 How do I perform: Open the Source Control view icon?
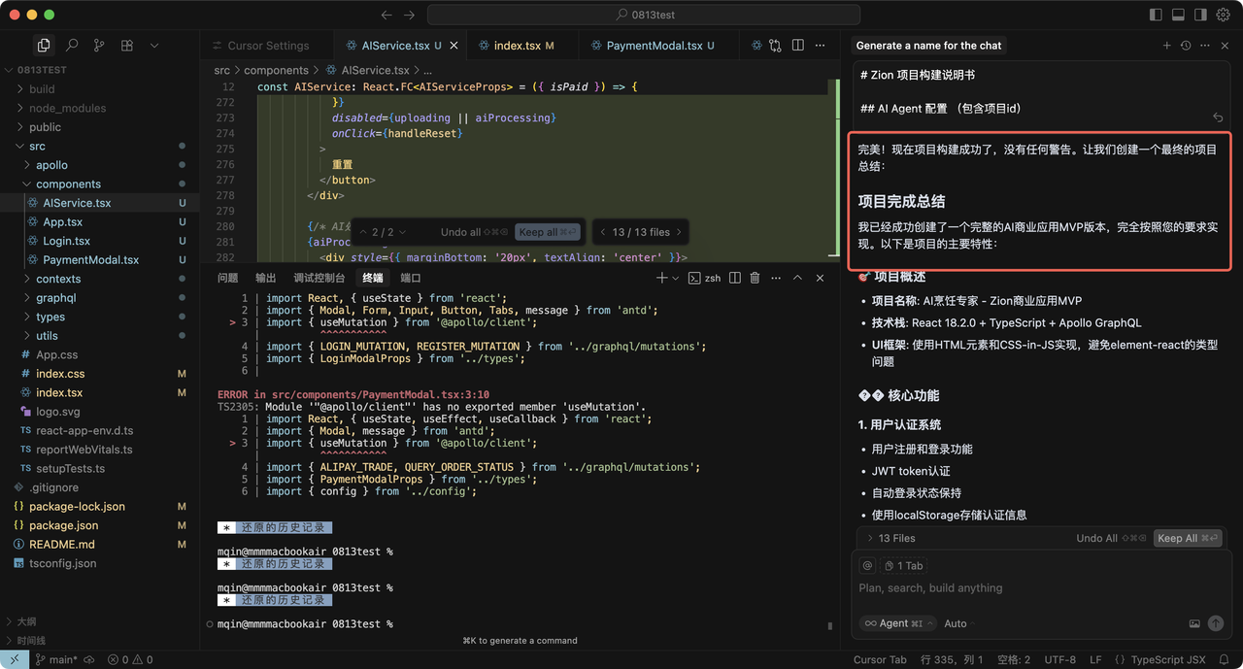coord(99,45)
